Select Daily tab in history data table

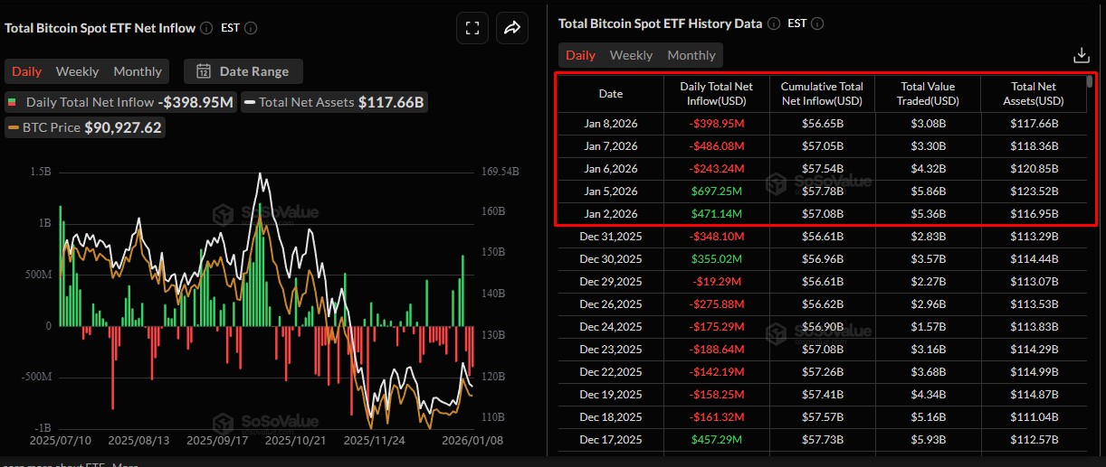point(580,55)
